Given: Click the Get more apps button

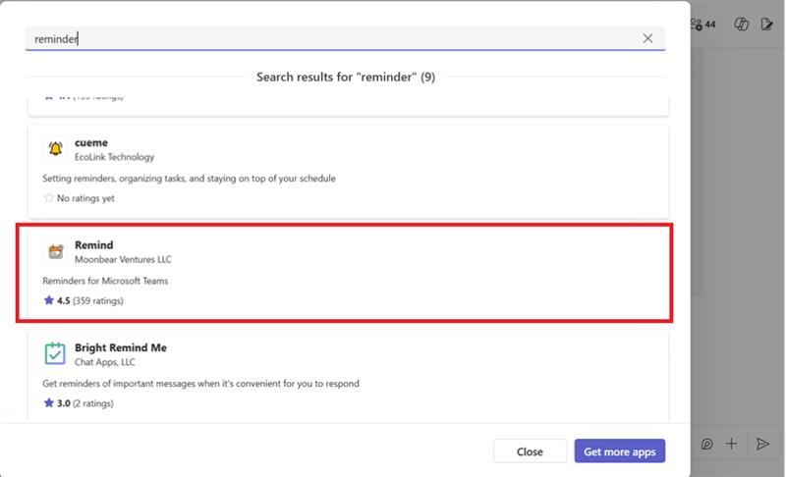Looking at the screenshot, I should click(x=620, y=451).
